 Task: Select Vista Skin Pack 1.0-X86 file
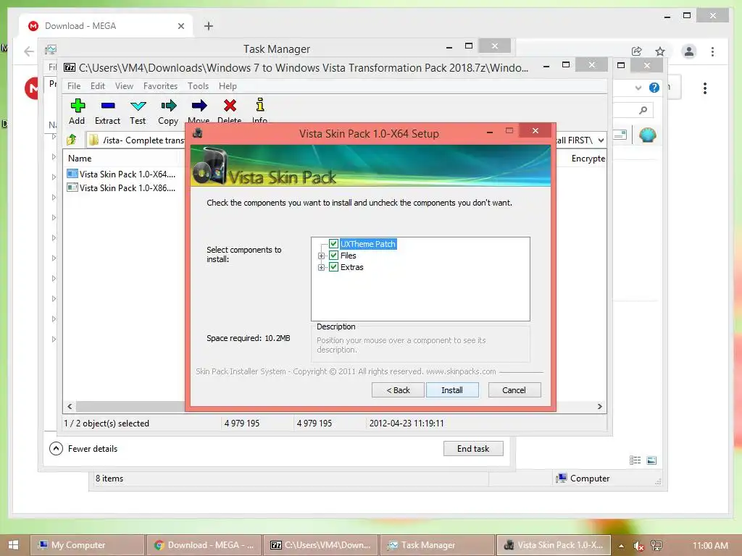tap(122, 188)
